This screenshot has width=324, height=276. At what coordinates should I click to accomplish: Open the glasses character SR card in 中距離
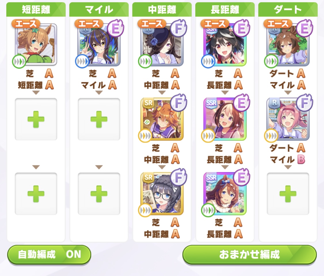pos(162,194)
